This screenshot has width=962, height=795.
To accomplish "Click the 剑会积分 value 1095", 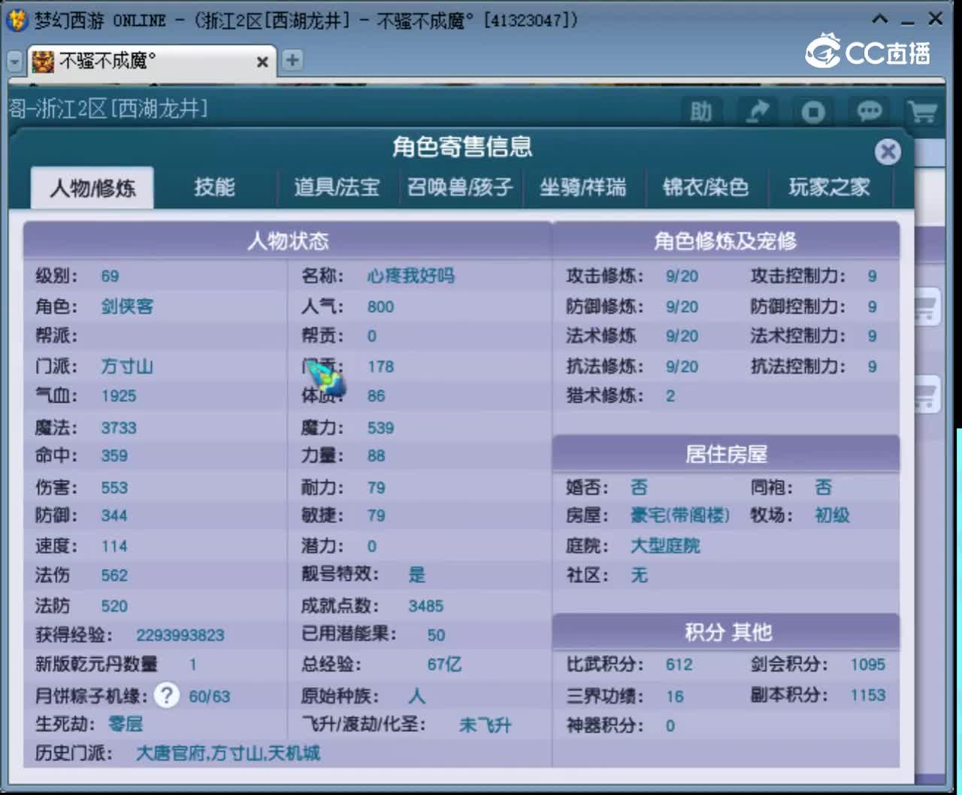I will tap(868, 664).
